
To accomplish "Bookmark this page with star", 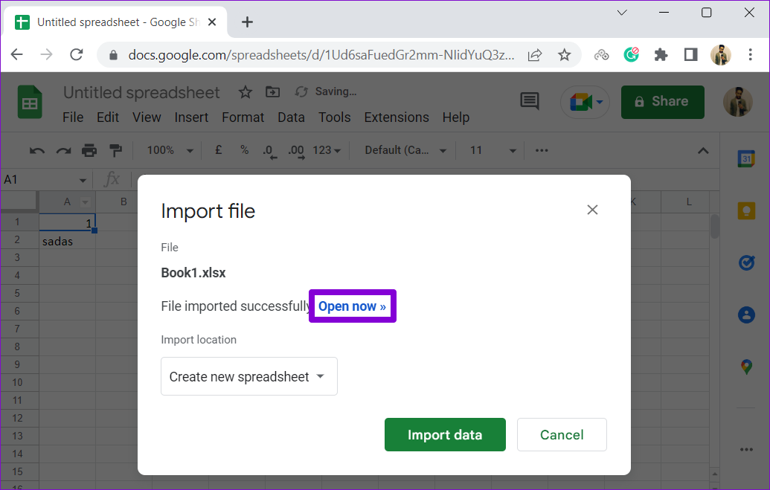I will pos(564,54).
